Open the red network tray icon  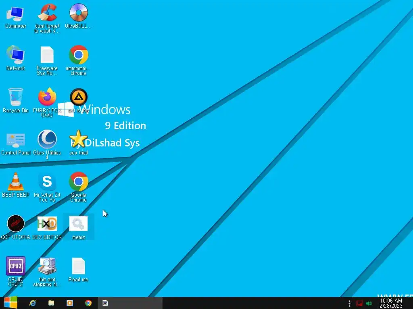(359, 303)
